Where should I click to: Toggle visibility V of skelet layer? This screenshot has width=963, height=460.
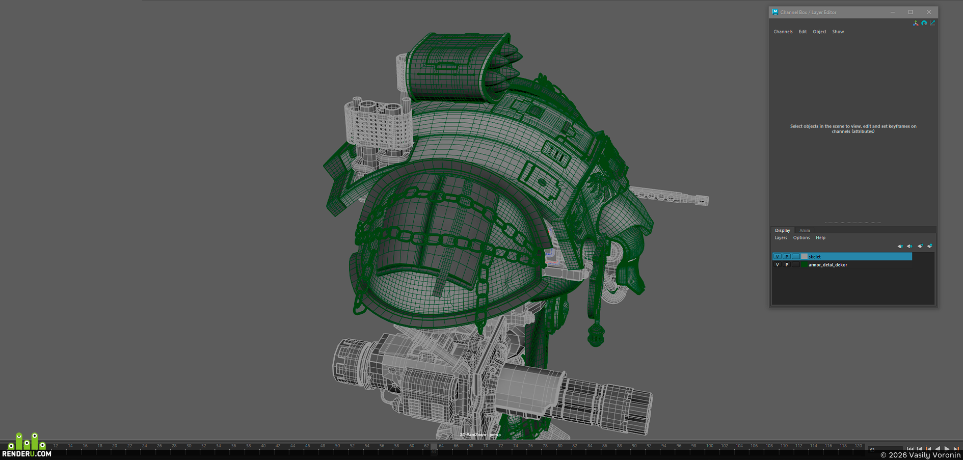click(777, 257)
